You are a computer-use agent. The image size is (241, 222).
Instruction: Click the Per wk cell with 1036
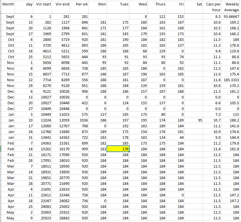click(x=80, y=120)
